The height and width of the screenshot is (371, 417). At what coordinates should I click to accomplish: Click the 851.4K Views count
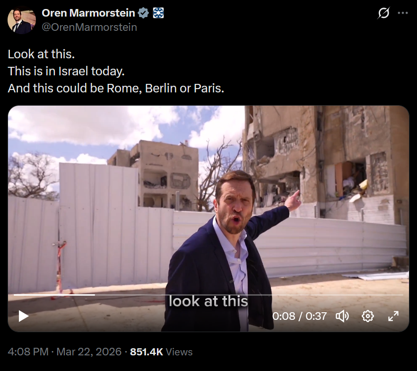(161, 352)
